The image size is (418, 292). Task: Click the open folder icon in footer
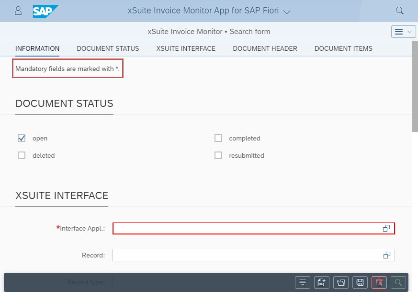click(341, 282)
